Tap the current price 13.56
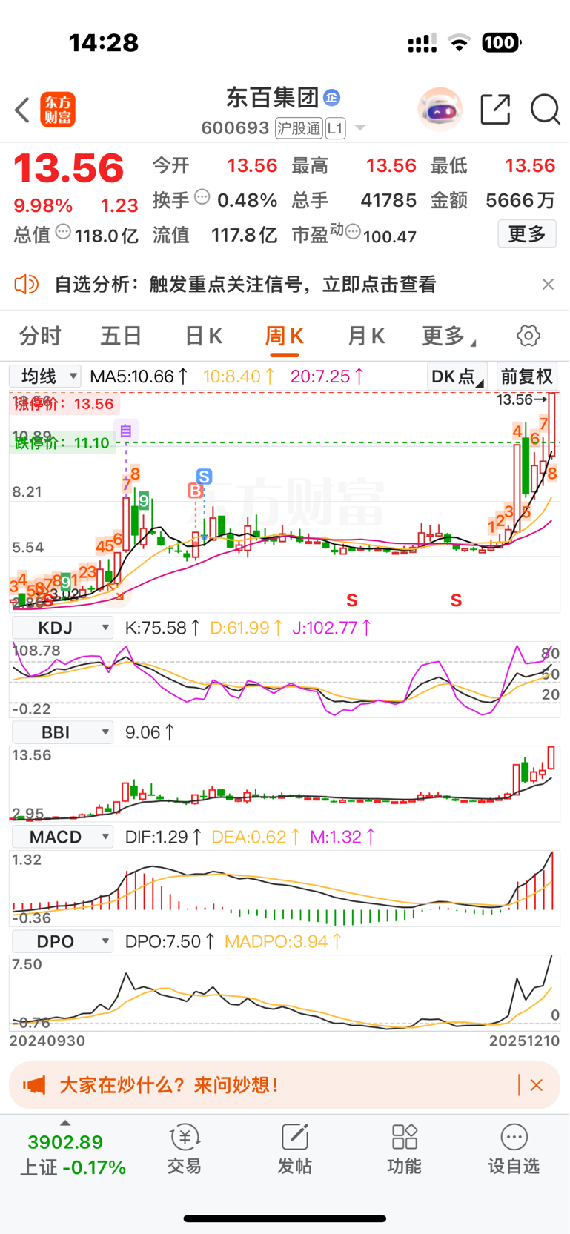This screenshot has width=570, height=1234. (x=69, y=168)
